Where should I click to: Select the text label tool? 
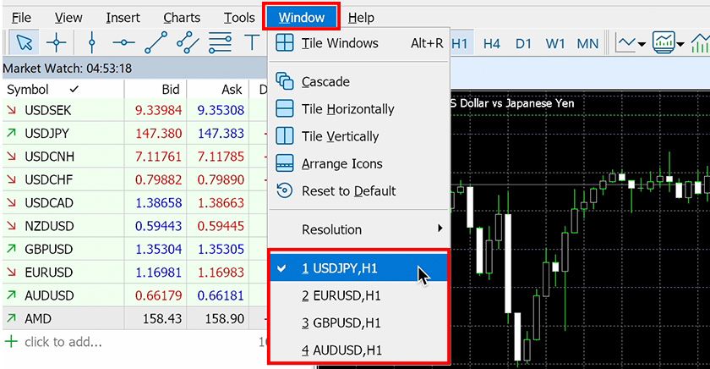click(x=251, y=41)
